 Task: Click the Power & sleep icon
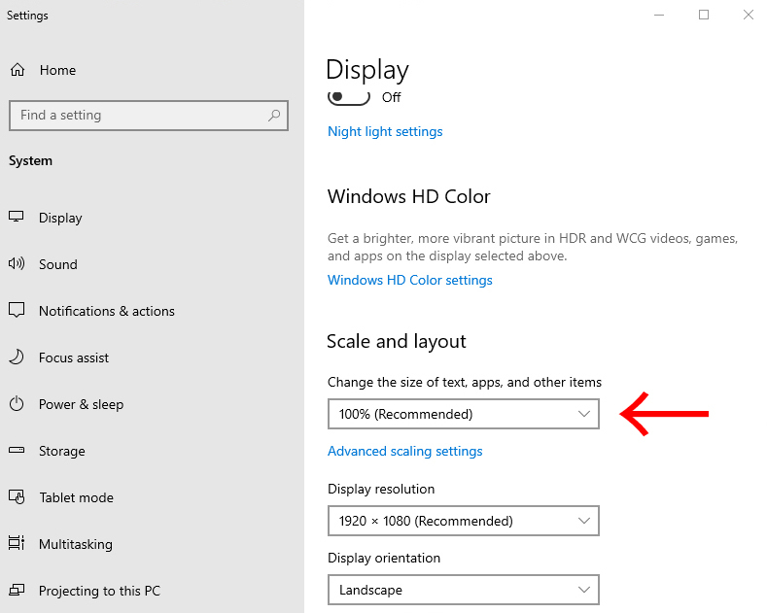tap(17, 404)
